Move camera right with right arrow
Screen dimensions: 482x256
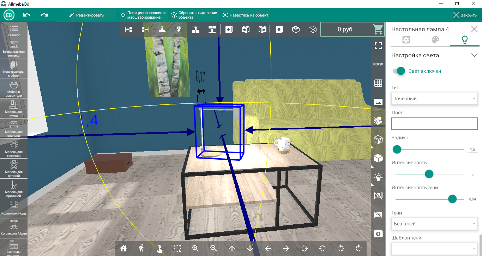pos(286,248)
